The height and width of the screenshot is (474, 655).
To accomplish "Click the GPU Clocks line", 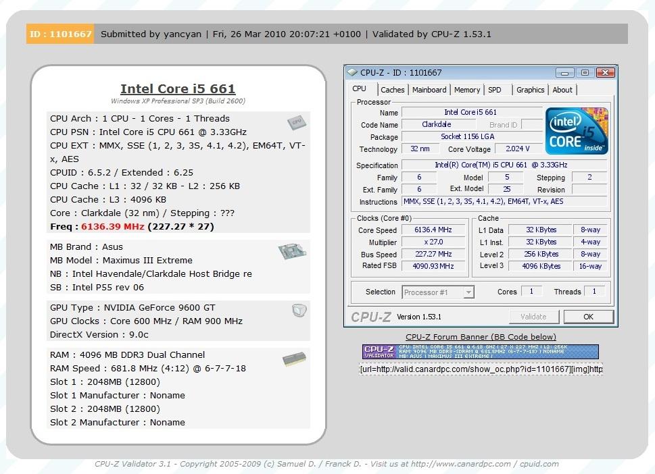I will tap(146, 321).
